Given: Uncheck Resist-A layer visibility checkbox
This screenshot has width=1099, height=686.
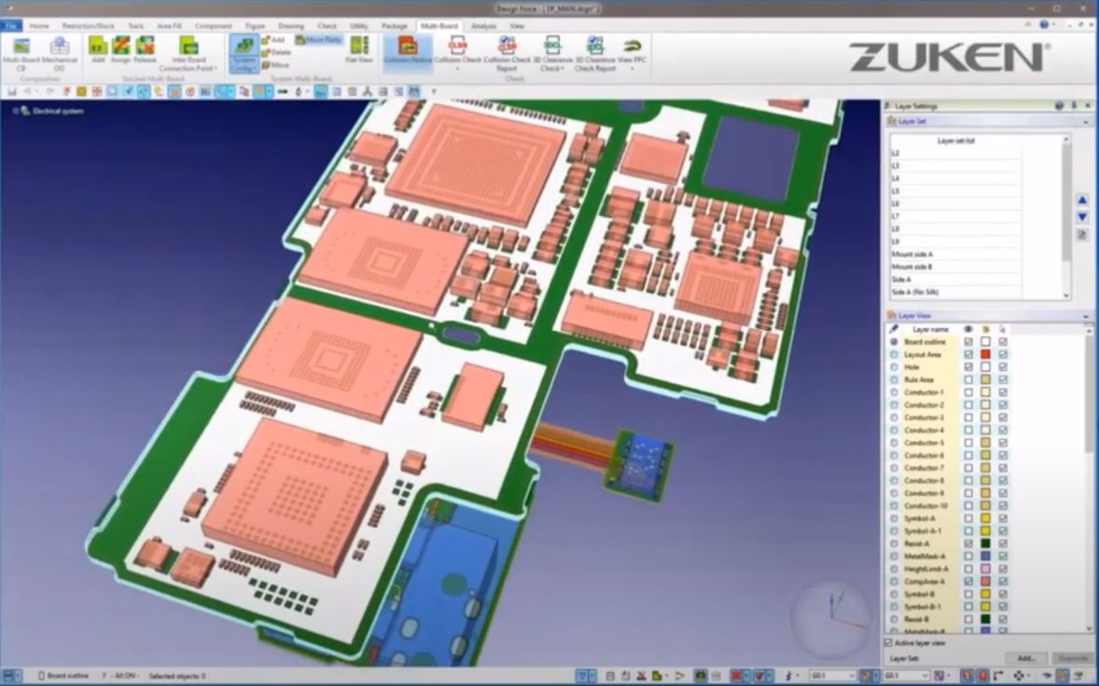Looking at the screenshot, I should click(968, 543).
